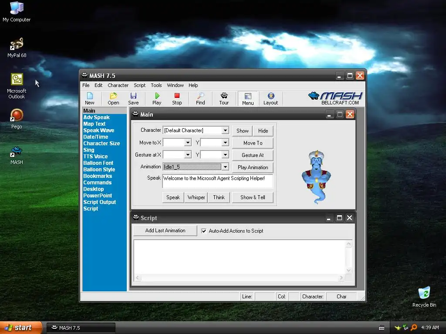Click the genie character image

[316, 177]
